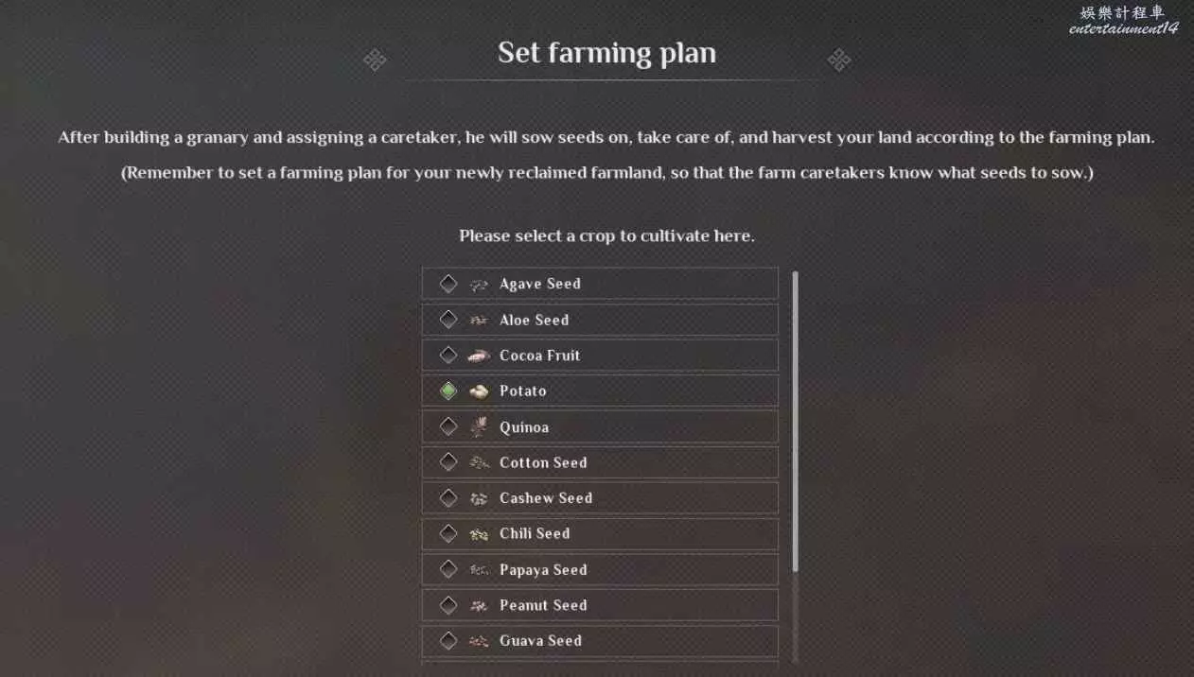Deselect the green Potato diamond marker
Screen dimensions: 1194x677
click(x=448, y=391)
